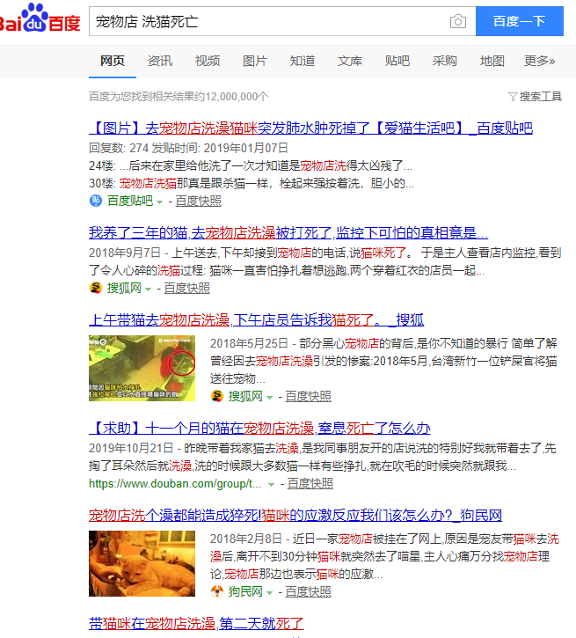Click the 狗民网 paw favicon
Viewport: 576px width, 638px height.
217,591
